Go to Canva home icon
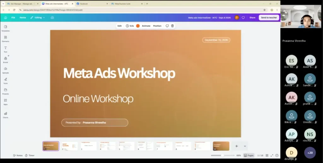This screenshot has width=323, height=163. coord(6,17)
